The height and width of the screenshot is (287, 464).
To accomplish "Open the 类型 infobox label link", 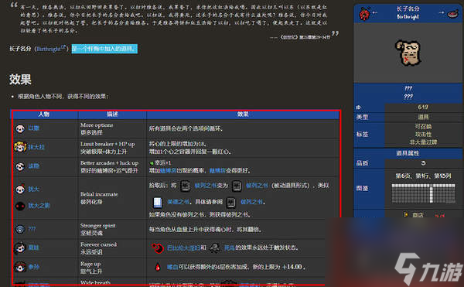I will [362, 117].
